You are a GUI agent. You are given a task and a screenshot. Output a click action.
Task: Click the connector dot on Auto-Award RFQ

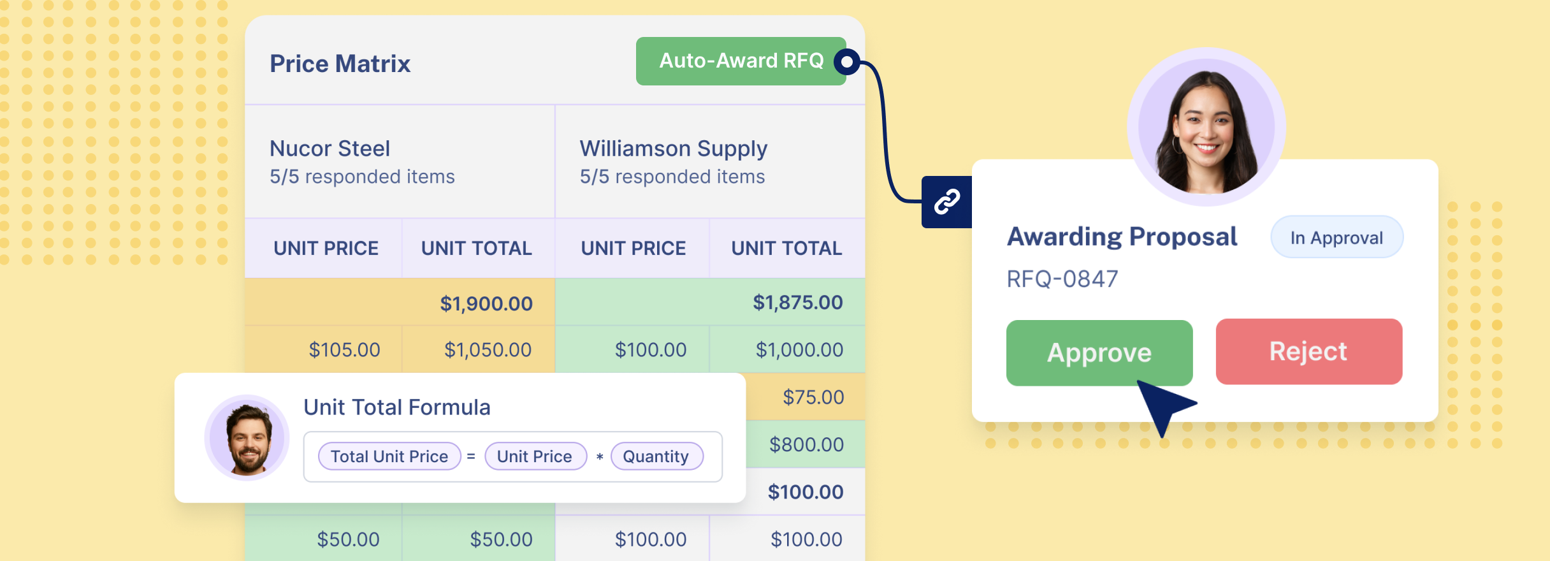coord(847,62)
